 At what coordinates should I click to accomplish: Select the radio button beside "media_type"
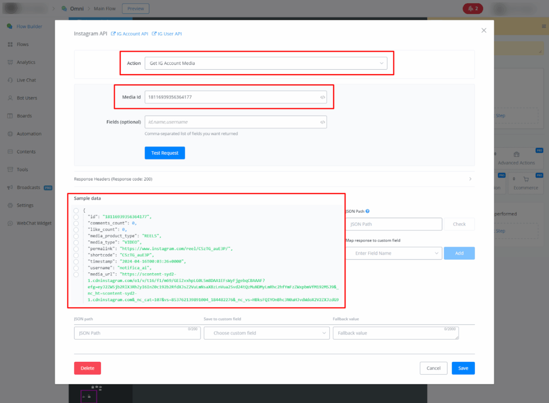click(77, 242)
